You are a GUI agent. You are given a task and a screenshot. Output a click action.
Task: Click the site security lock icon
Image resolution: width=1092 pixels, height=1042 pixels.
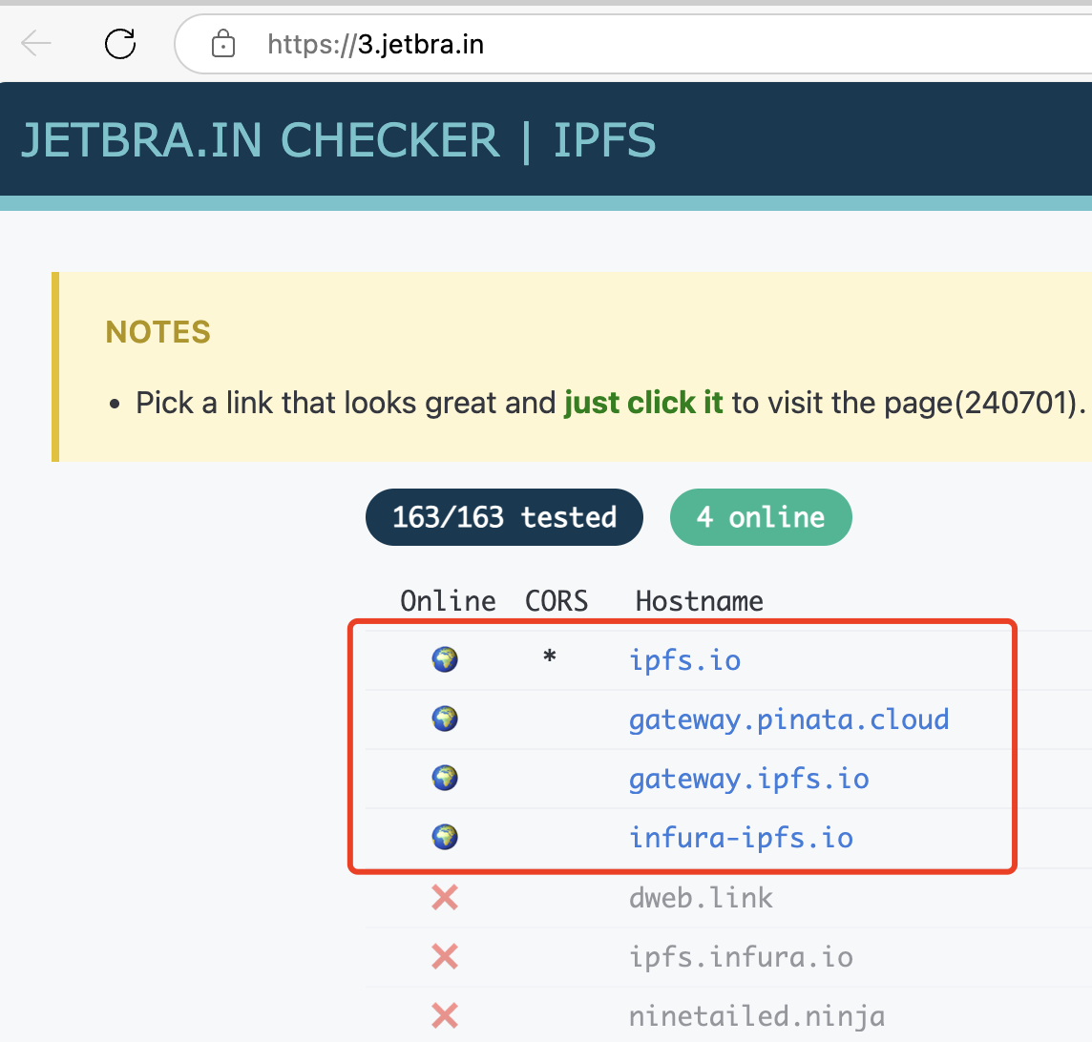click(222, 43)
